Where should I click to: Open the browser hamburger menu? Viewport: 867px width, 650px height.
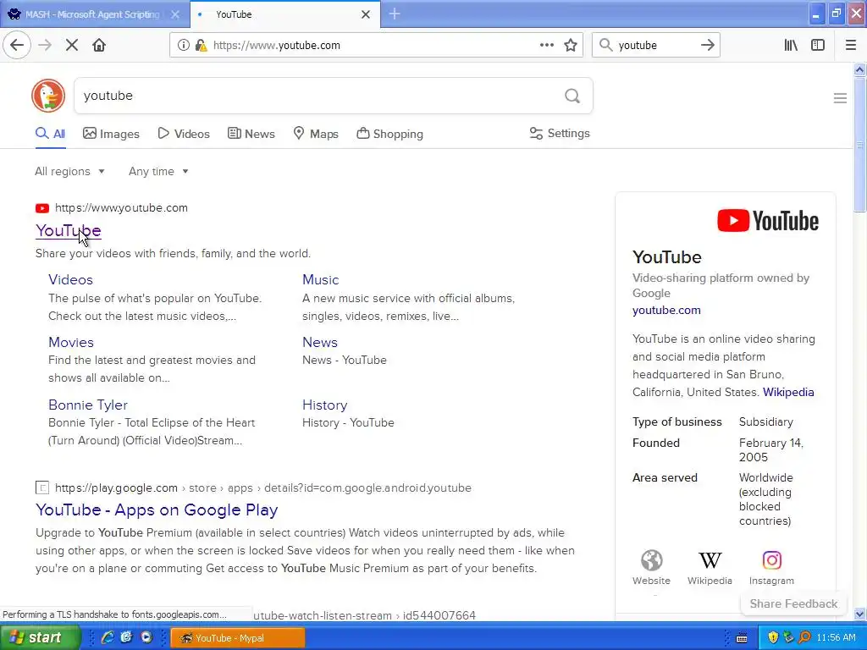tap(851, 46)
